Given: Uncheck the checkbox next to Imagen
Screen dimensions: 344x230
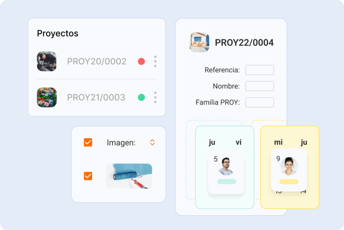Looking at the screenshot, I should (x=88, y=142).
